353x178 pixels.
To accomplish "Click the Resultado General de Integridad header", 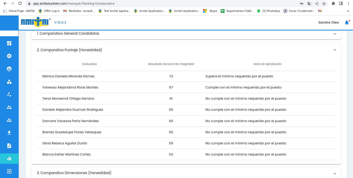I will coord(171,64).
